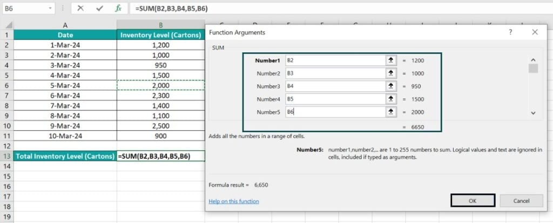Select cell containing 2,000
553x223 pixels.
pos(161,85)
